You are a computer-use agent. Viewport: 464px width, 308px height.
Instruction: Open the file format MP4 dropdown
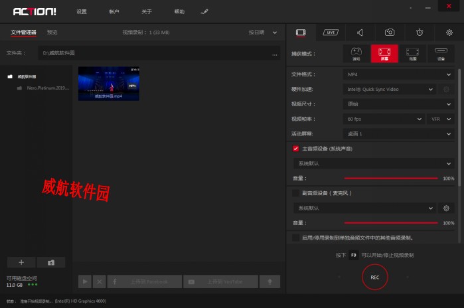[398, 74]
